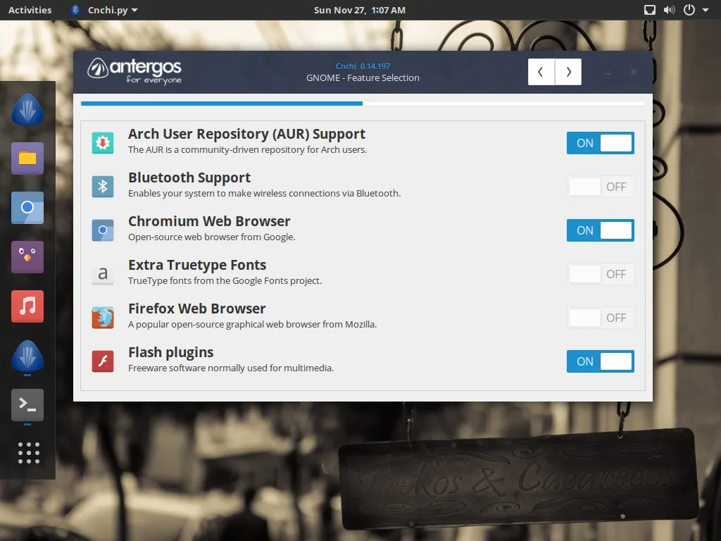
Task: Show applications grid in dock
Action: coord(28,453)
